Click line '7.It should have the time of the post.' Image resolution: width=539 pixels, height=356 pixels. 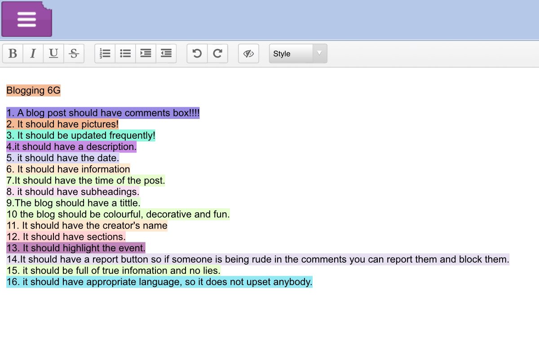[86, 180]
